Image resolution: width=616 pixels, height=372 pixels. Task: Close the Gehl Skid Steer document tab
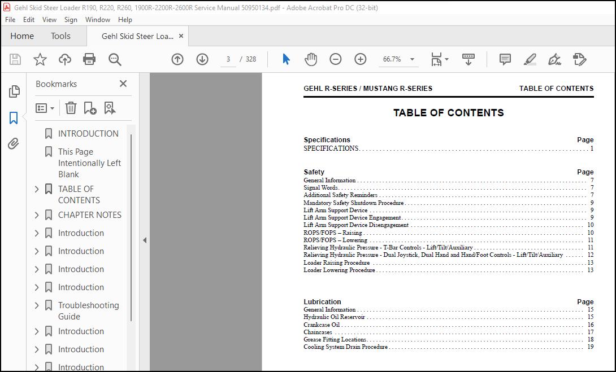click(181, 36)
